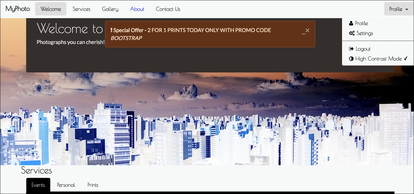The height and width of the screenshot is (194, 414).
Task: Click the half-circle contrast icon
Action: coord(351,59)
